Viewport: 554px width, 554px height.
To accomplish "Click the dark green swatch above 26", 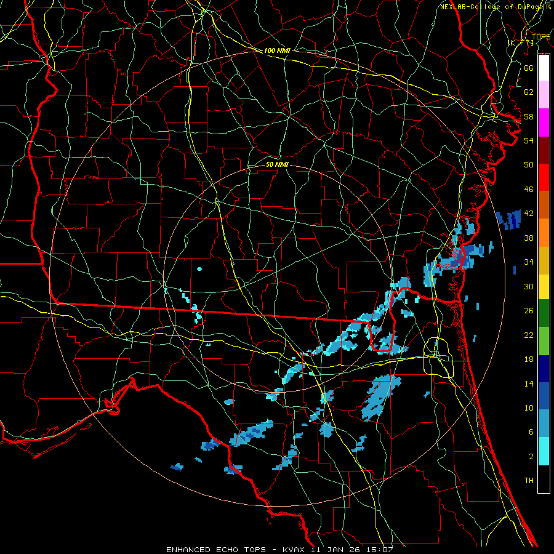I will click(544, 313).
